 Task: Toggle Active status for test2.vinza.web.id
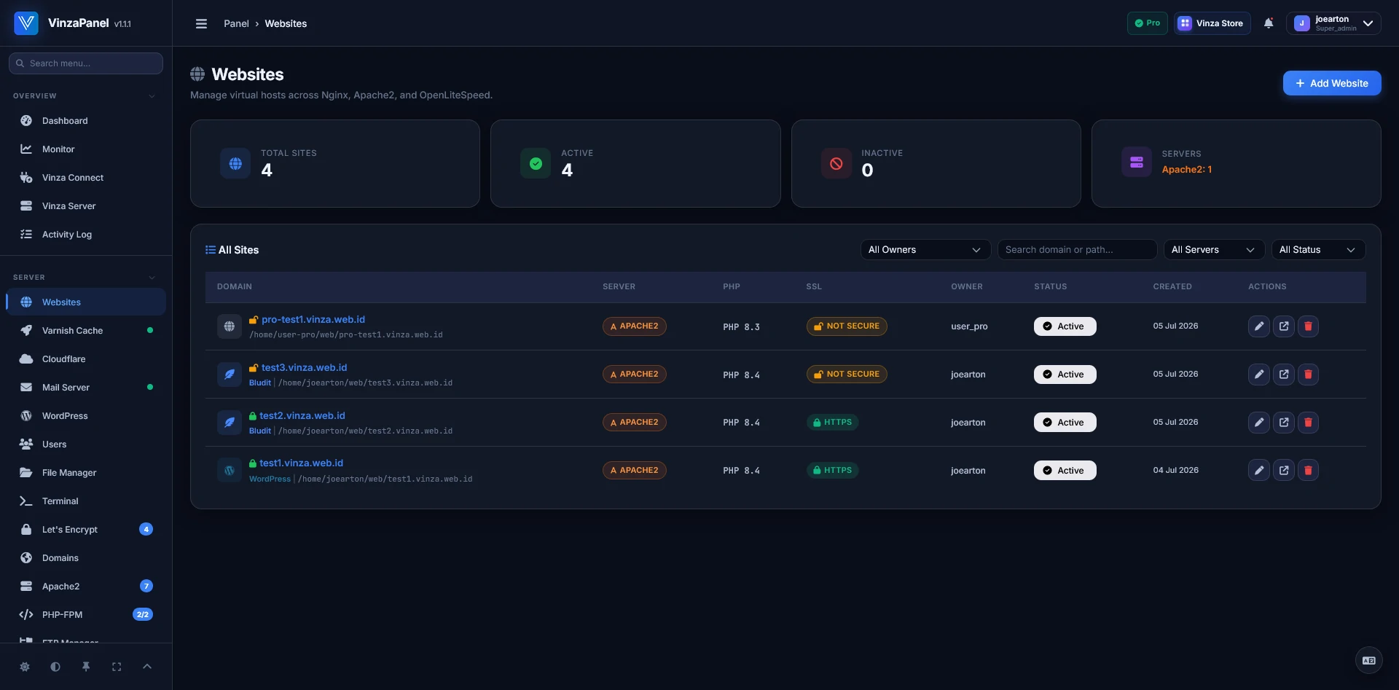click(x=1065, y=423)
